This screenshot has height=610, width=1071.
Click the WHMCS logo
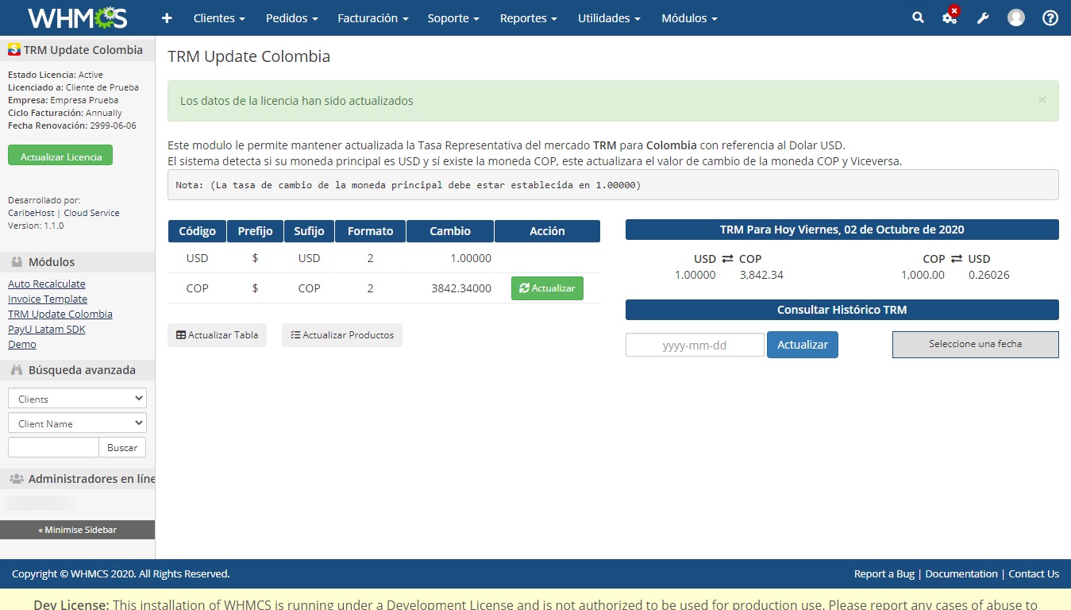[77, 17]
